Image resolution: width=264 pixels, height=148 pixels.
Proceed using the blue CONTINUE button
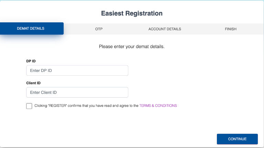[237, 139]
